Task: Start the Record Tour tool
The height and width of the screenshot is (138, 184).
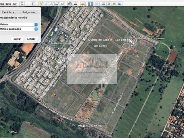Action: pos(63,4)
